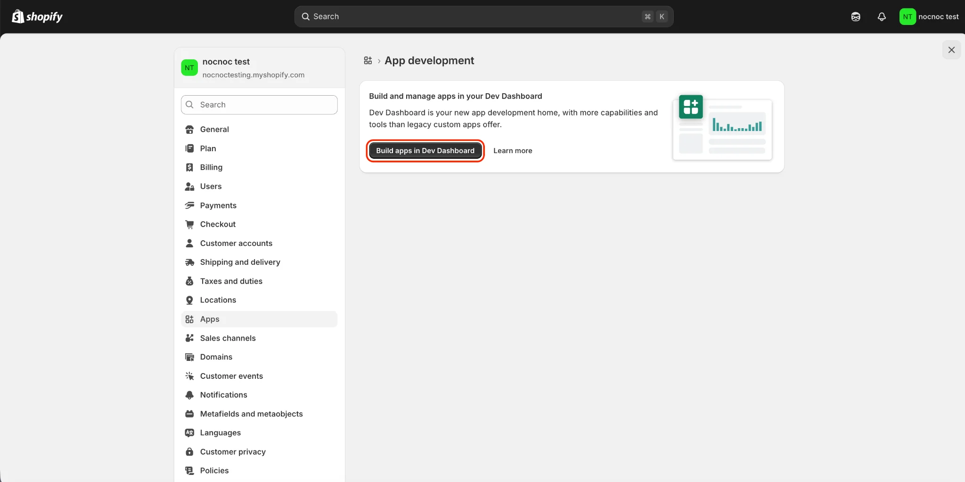Screen dimensions: 965x482
Task: Click the nocnoctesting.myshopify.com store header
Action: pos(259,68)
